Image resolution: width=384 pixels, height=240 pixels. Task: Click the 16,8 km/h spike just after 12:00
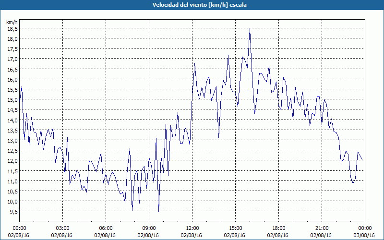[x=195, y=63]
